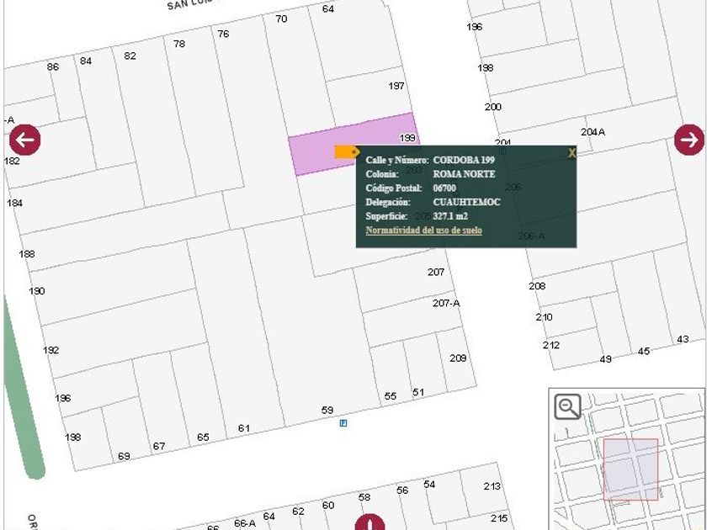Click the Calle y Número label
The image size is (707, 530).
pyautogui.click(x=397, y=160)
